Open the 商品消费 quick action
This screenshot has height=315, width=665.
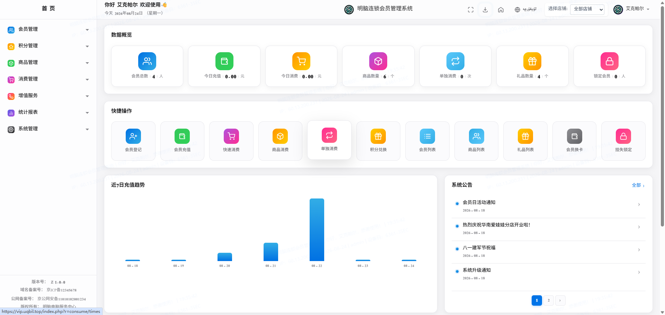coord(280,141)
